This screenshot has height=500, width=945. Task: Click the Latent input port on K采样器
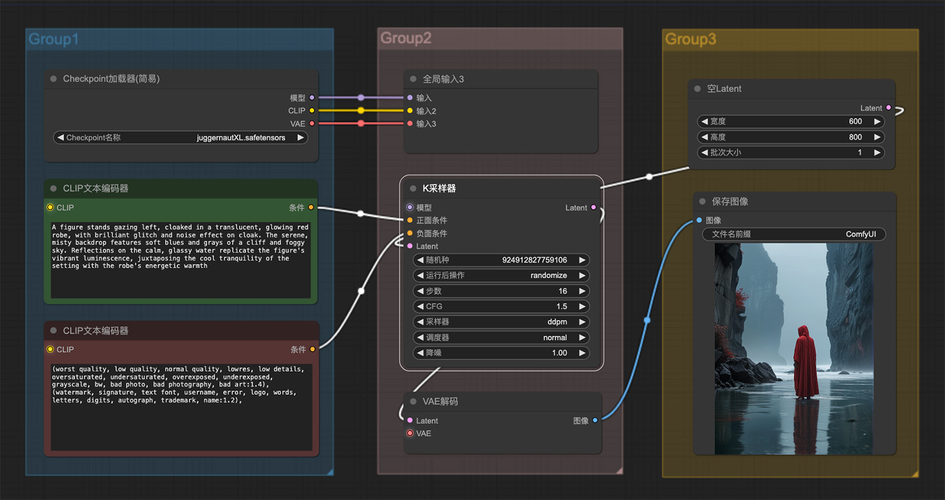click(410, 246)
